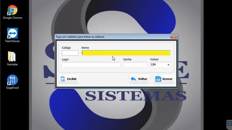Start the SiageFood application shortcut
232x130 pixels.
click(x=12, y=82)
